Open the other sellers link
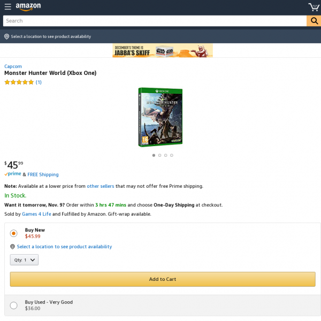Viewport: 321px width, 321px height. coord(101,186)
